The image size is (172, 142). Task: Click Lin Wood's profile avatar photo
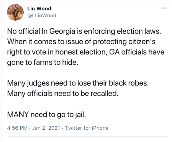[15, 12]
